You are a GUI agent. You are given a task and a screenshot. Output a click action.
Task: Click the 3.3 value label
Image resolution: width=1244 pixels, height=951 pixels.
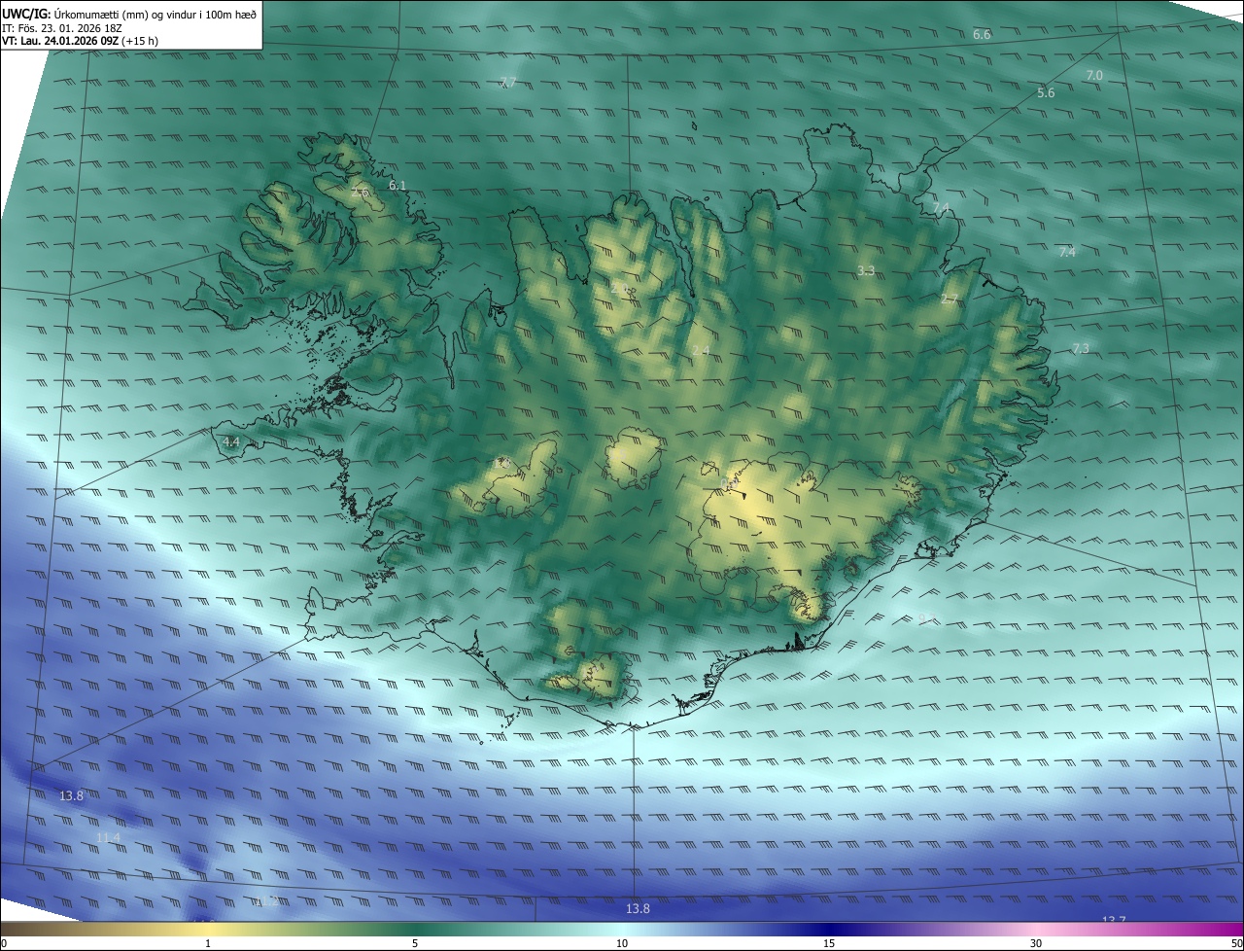[866, 270]
